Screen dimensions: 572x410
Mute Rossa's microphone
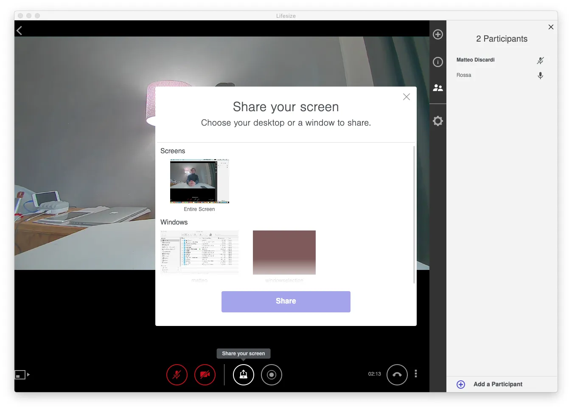pyautogui.click(x=540, y=76)
